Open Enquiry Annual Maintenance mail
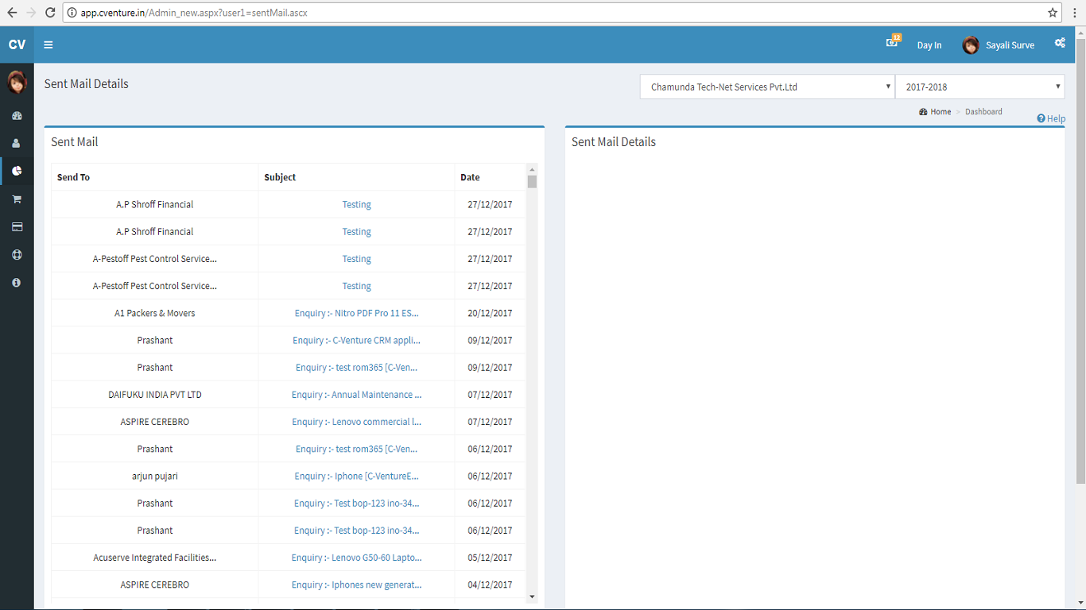1086x610 pixels. (356, 395)
